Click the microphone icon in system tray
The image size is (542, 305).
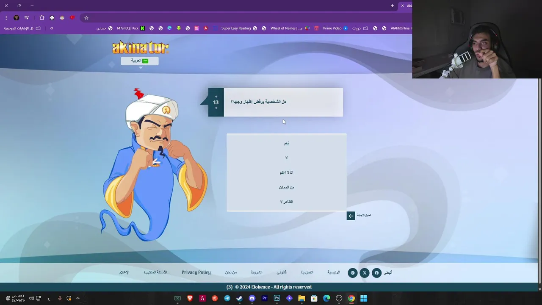[60, 298]
